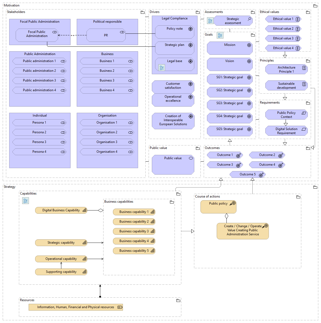Open the diagram link icon beside Strategic assessment
Viewport: 321px width, 323px height.
210,21
